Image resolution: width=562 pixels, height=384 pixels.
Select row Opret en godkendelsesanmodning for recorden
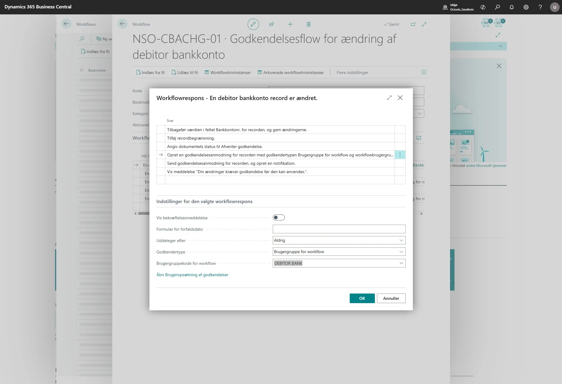pos(280,155)
